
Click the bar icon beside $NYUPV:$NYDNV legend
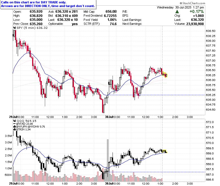click(14, 127)
